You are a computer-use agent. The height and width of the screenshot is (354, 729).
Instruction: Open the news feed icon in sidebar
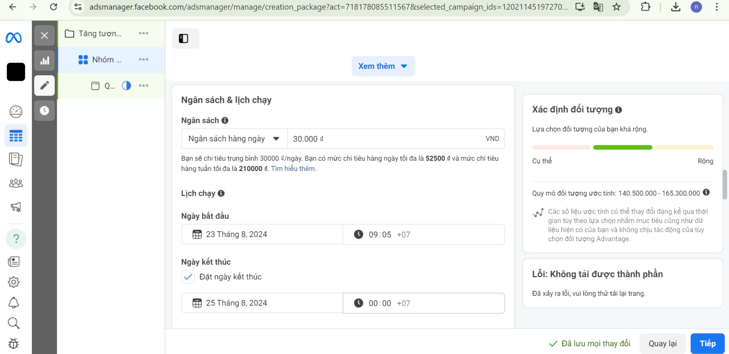tap(14, 262)
